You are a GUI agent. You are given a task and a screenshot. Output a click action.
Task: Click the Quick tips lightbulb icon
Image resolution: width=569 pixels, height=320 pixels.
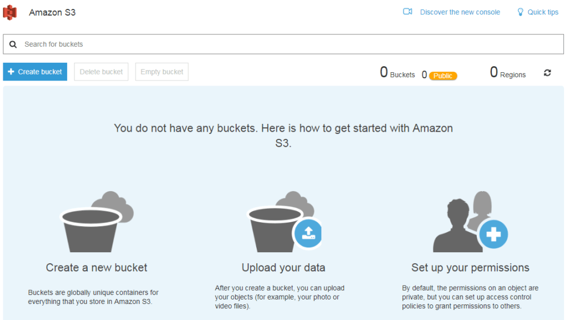click(x=520, y=11)
